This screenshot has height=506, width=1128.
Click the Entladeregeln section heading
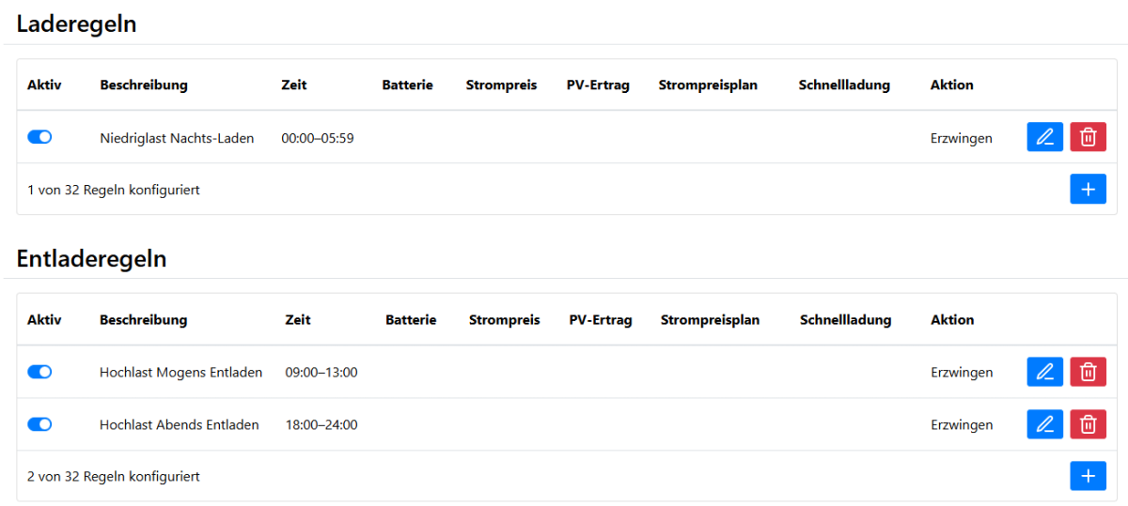coord(91,258)
